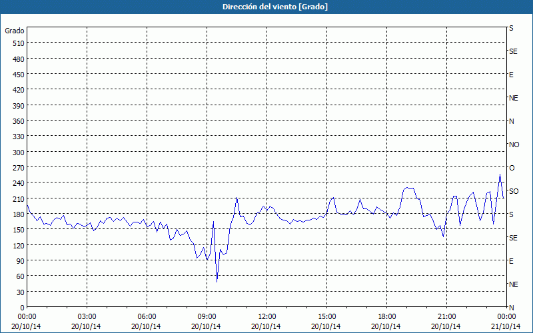
Task: Click the 18:00 time label
Action: (x=387, y=317)
